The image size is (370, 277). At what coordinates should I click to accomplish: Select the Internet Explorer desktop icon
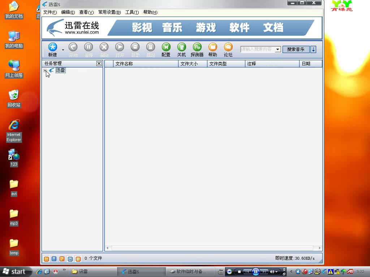[14, 131]
